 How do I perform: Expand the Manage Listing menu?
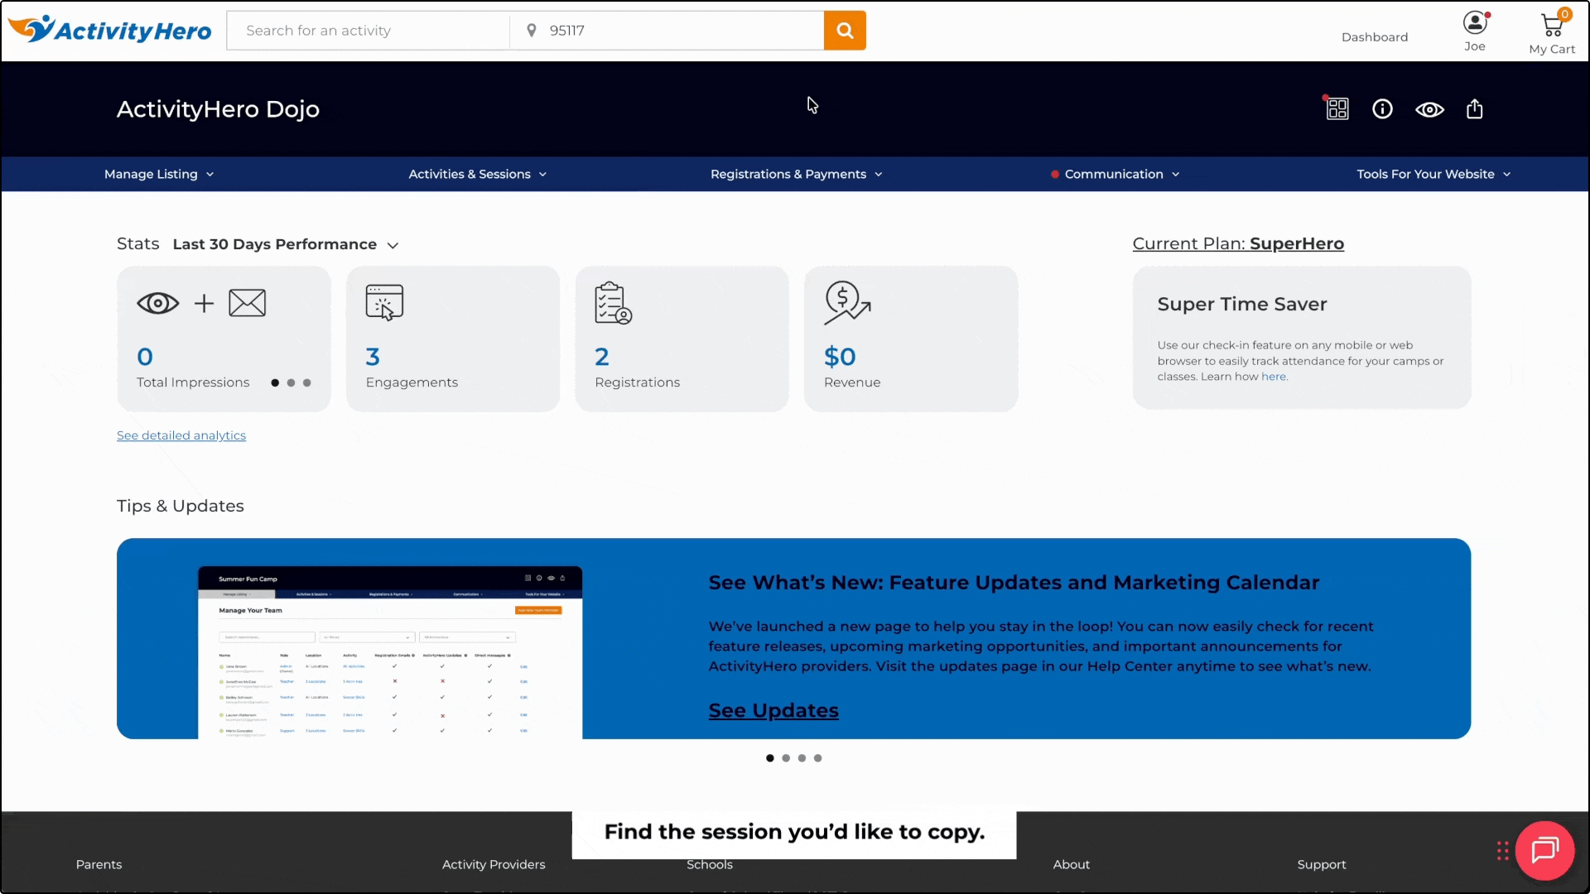[159, 175]
